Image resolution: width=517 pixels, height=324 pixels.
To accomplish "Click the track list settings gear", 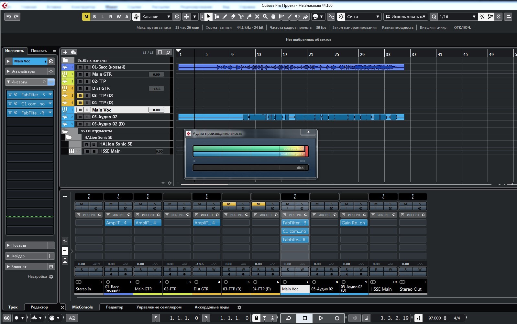I will 170,183.
